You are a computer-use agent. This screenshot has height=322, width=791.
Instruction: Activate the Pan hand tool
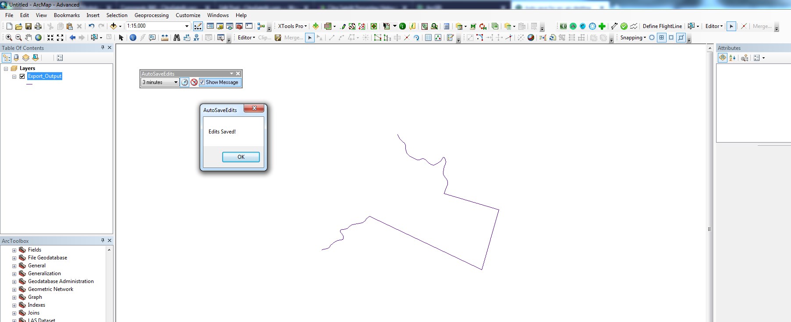28,38
